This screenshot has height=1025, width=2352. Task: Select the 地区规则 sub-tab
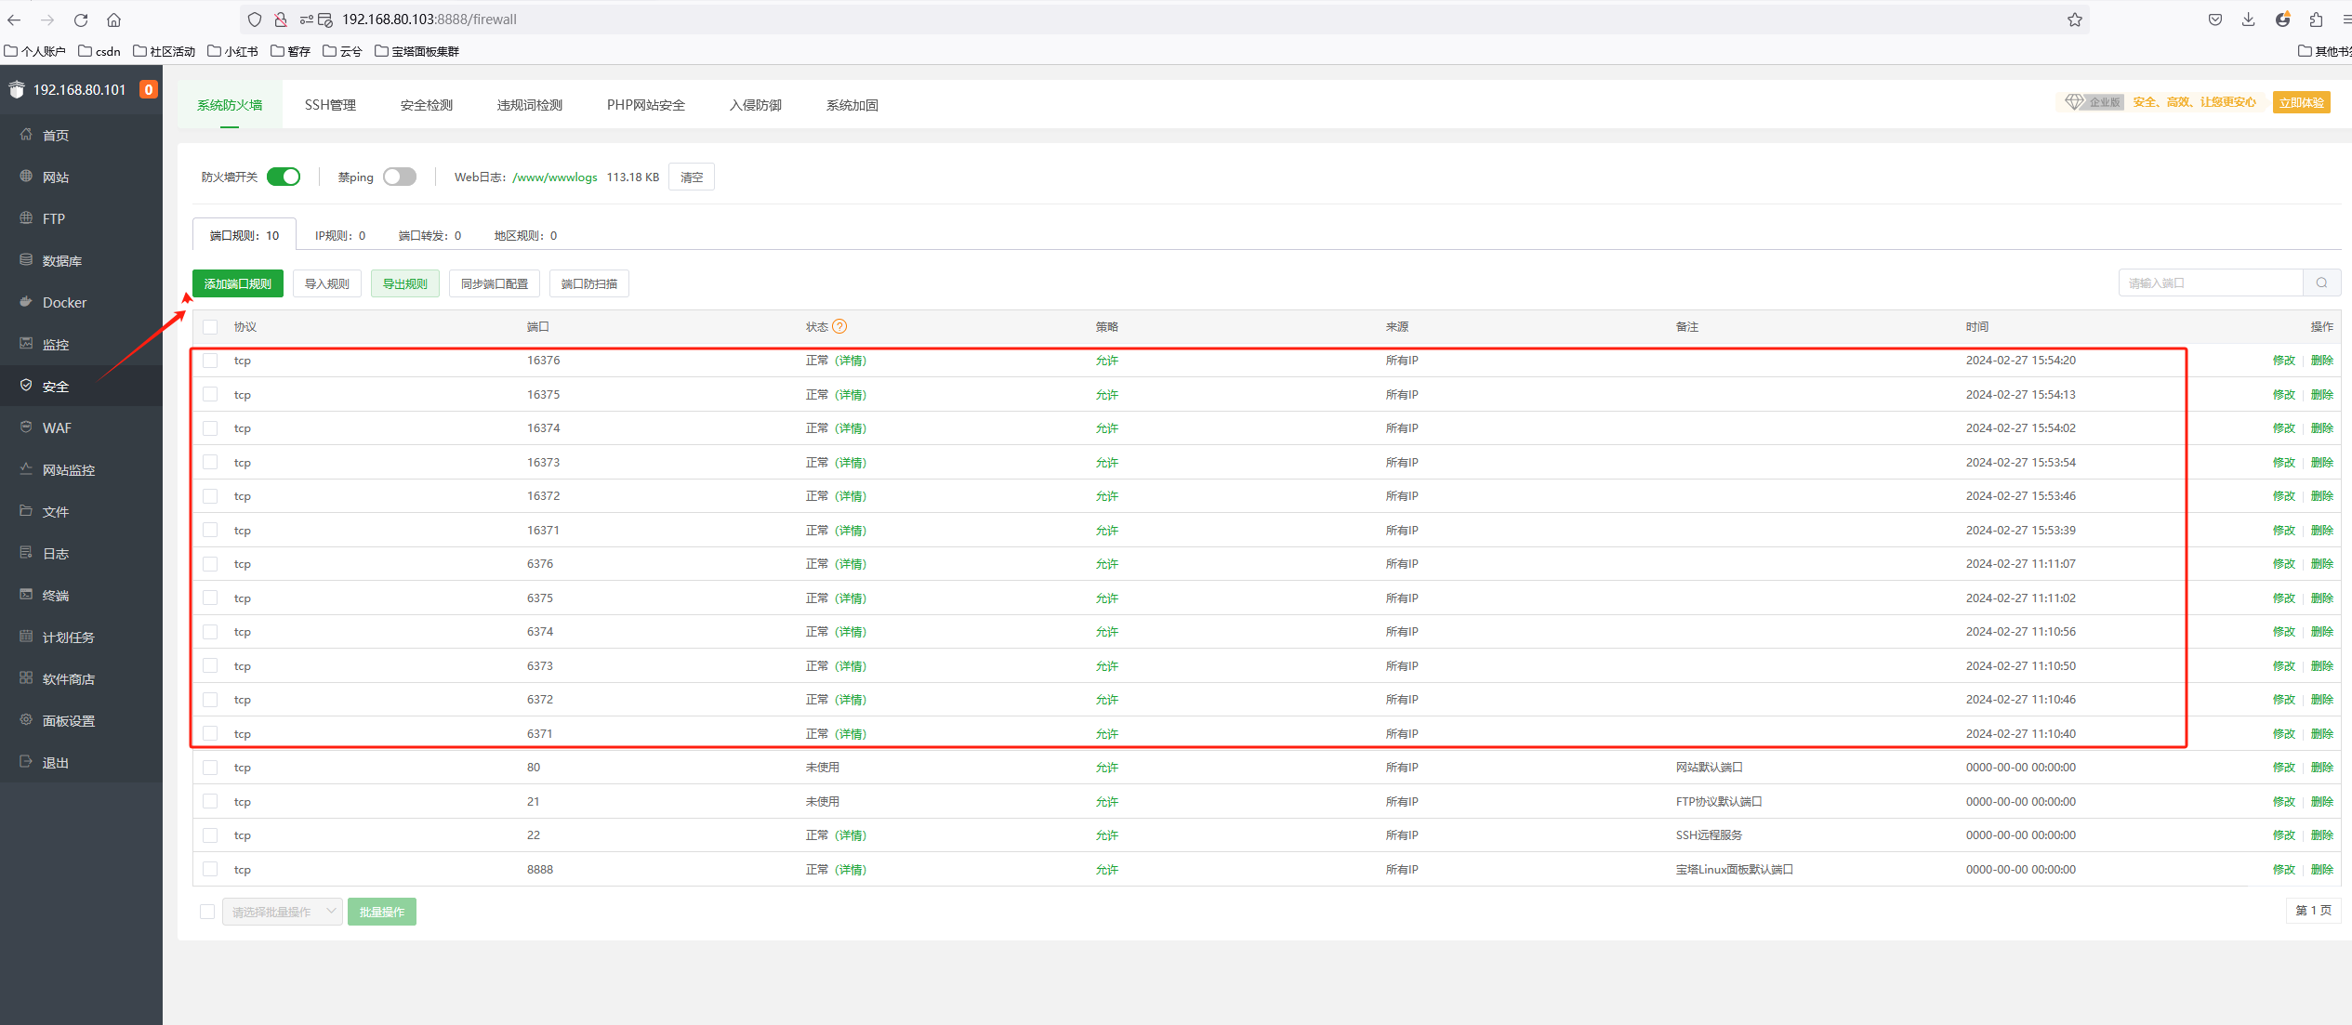pos(526,235)
